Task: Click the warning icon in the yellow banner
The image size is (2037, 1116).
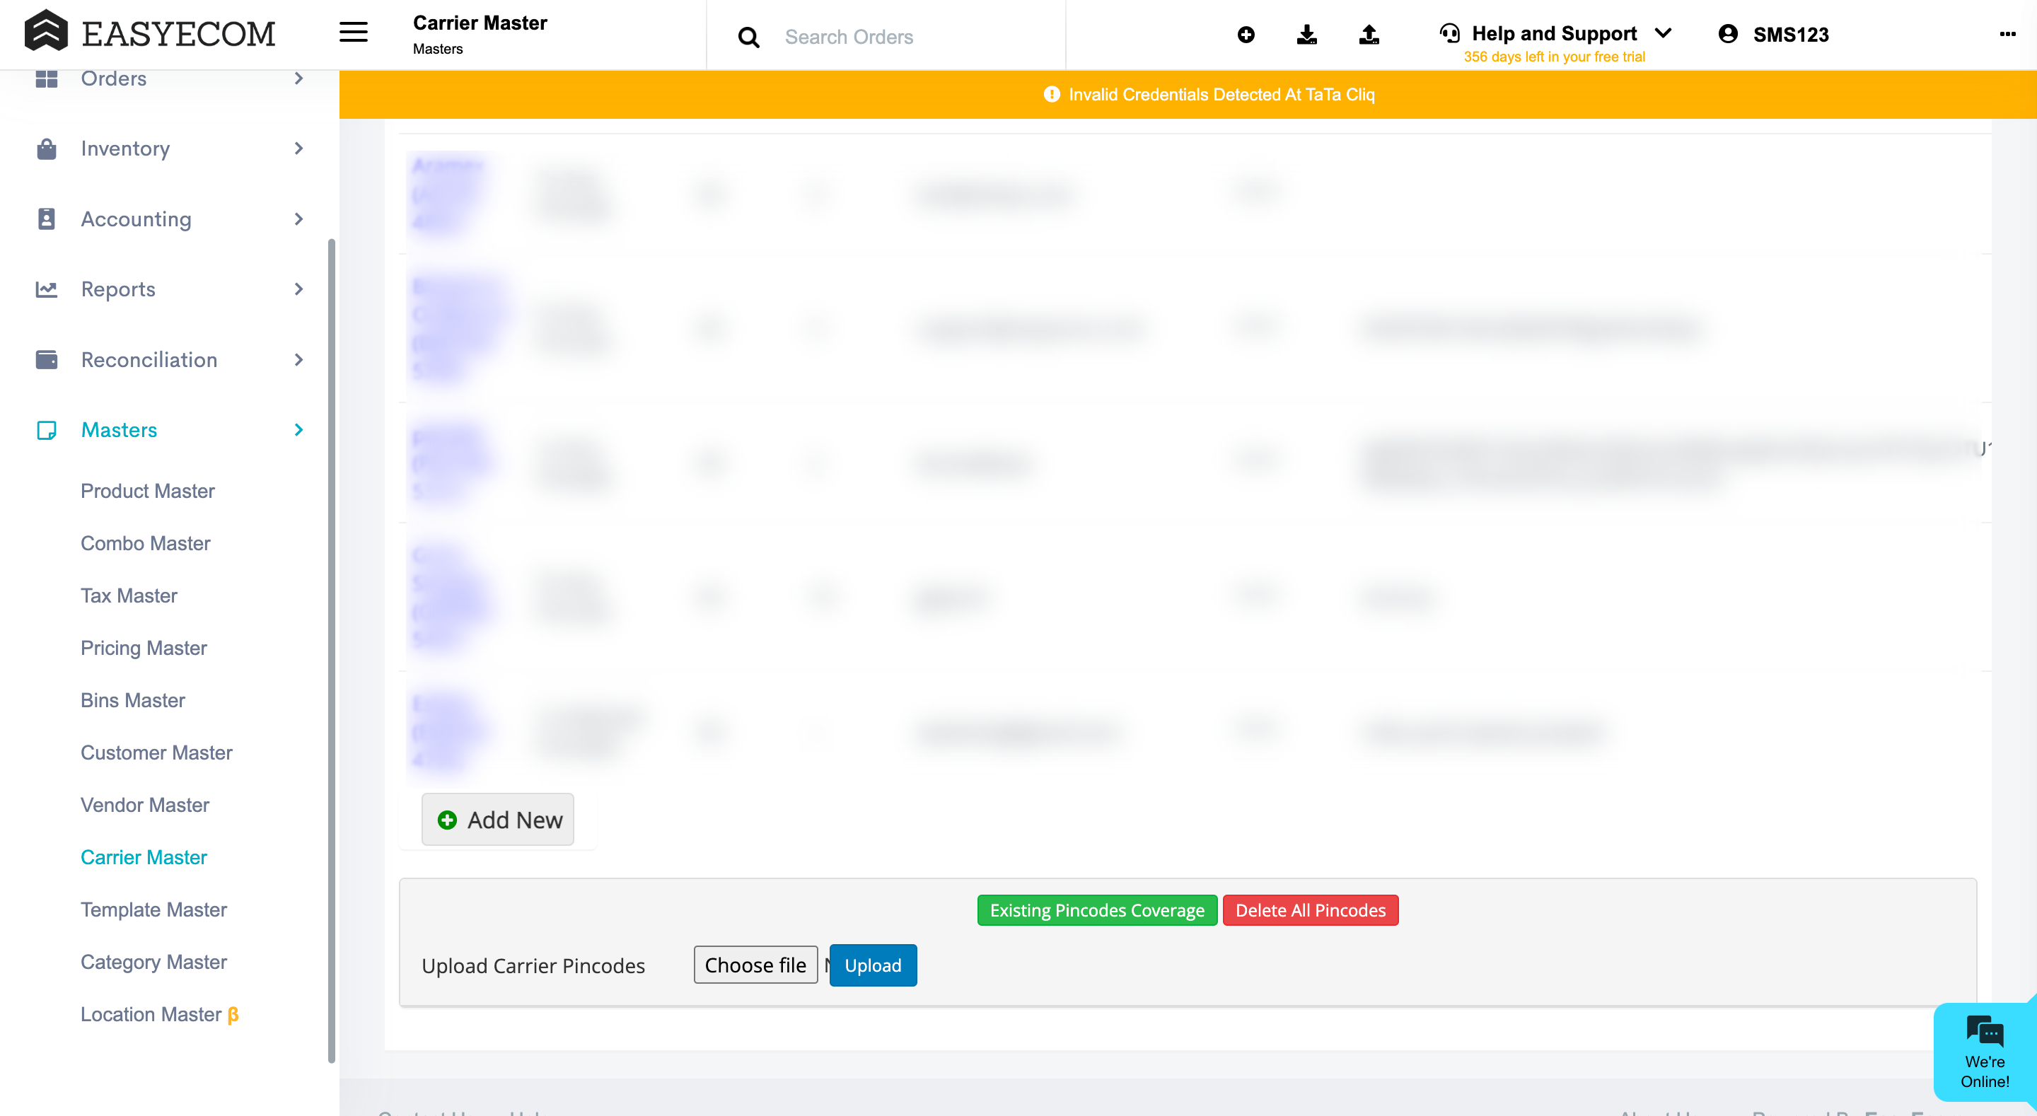Action: pyautogui.click(x=1052, y=95)
